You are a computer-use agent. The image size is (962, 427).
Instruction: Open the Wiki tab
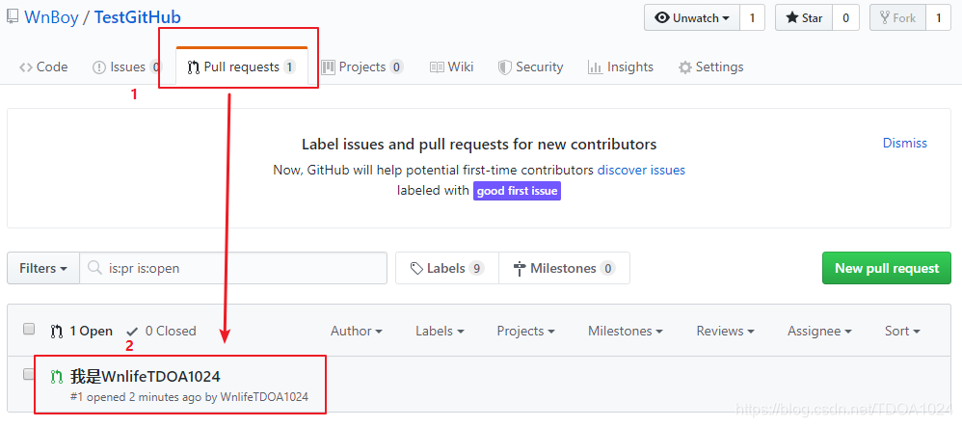click(451, 67)
